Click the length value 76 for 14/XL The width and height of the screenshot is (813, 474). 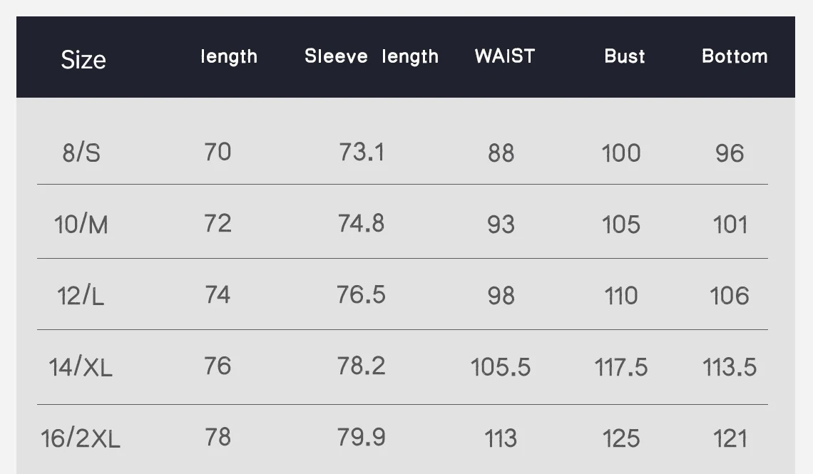click(218, 366)
